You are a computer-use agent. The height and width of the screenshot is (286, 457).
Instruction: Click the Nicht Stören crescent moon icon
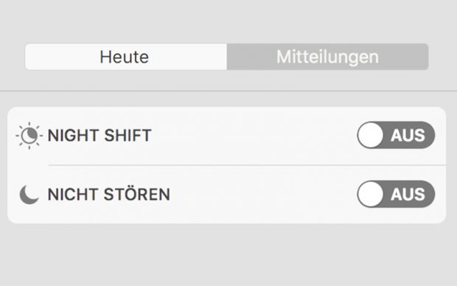[x=29, y=195]
